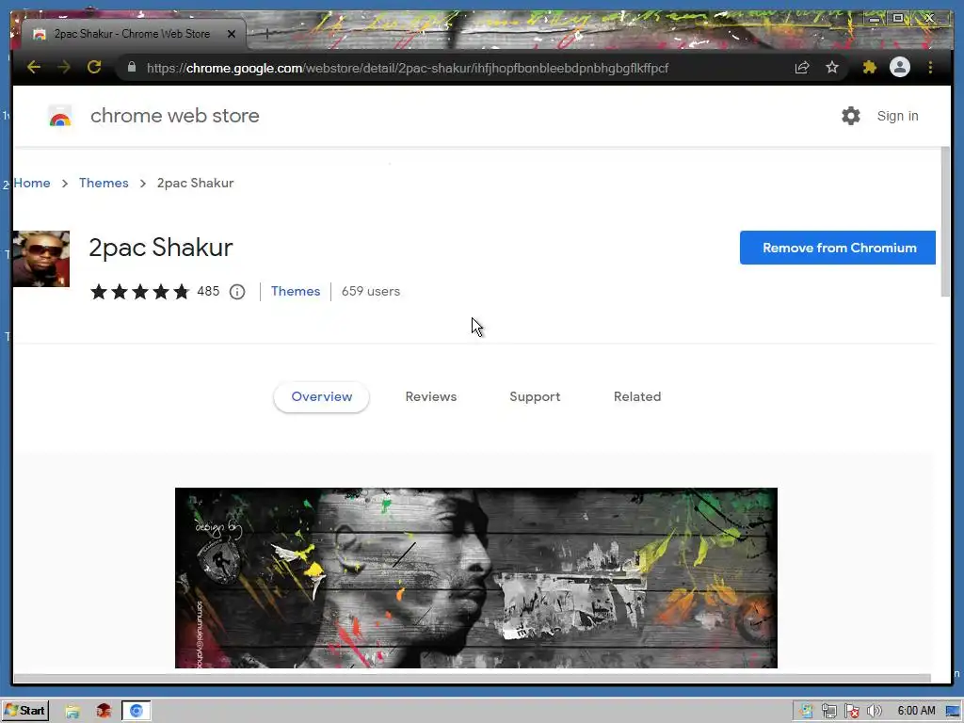Screen dimensions: 964x723
Task: Click the 2pac Shakur theme thumbnail image
Action: coord(41,259)
